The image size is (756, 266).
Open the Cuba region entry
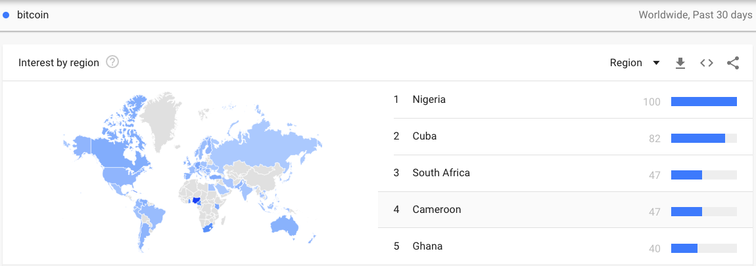[425, 136]
